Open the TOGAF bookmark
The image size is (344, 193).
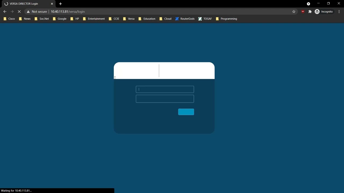[x=205, y=19]
